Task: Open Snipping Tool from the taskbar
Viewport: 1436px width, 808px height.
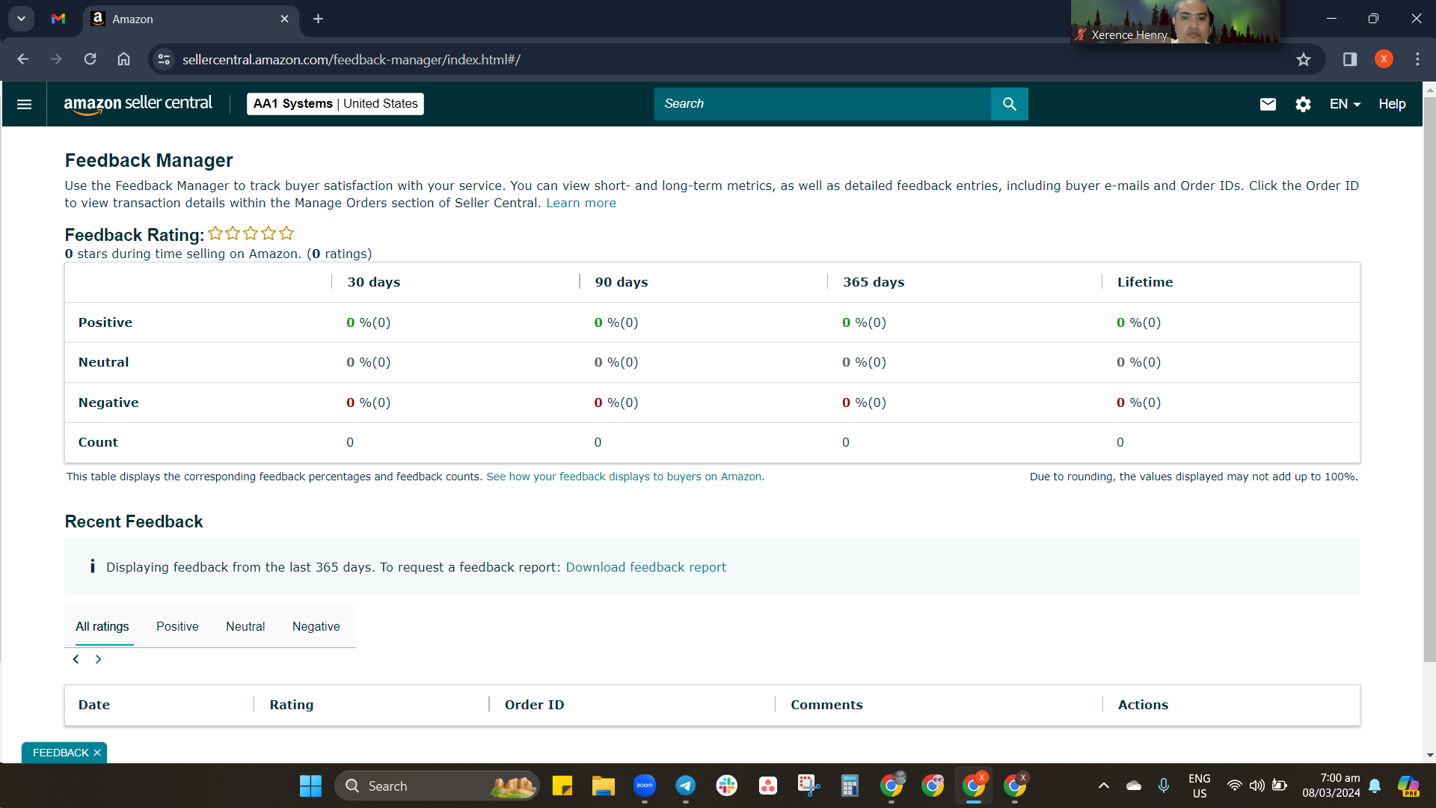Action: pos(808,786)
